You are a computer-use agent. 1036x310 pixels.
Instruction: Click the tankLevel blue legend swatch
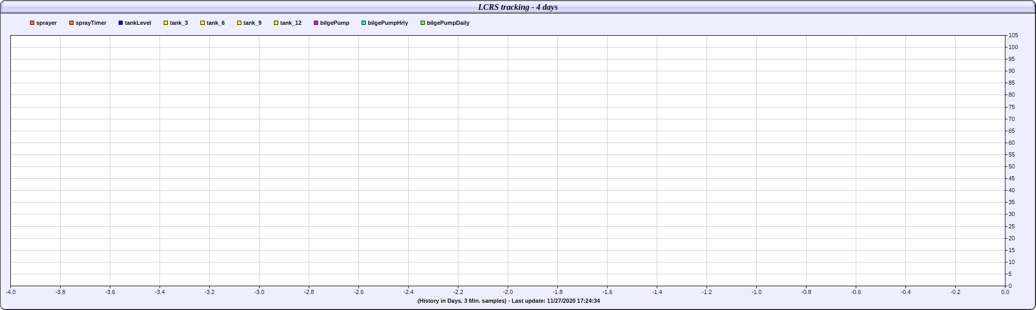pyautogui.click(x=121, y=23)
